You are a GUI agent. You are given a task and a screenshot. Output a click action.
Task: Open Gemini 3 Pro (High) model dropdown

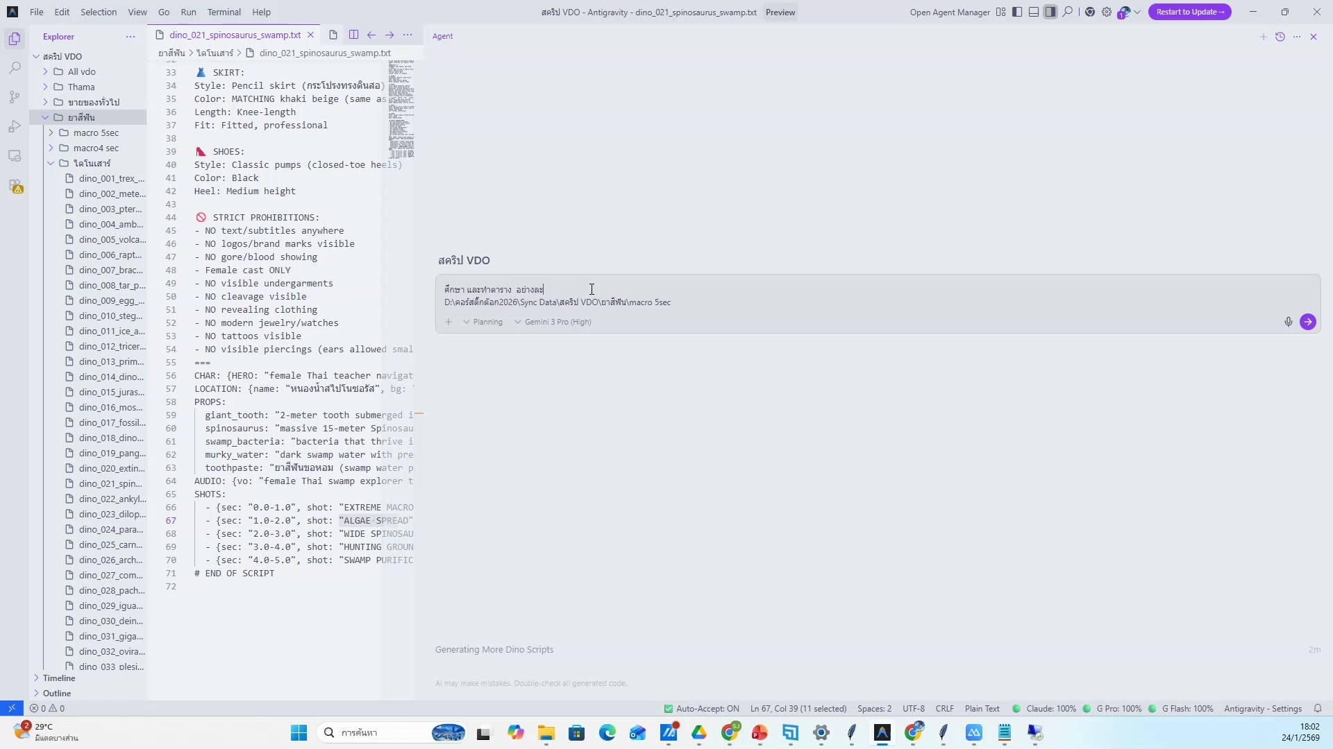(553, 322)
